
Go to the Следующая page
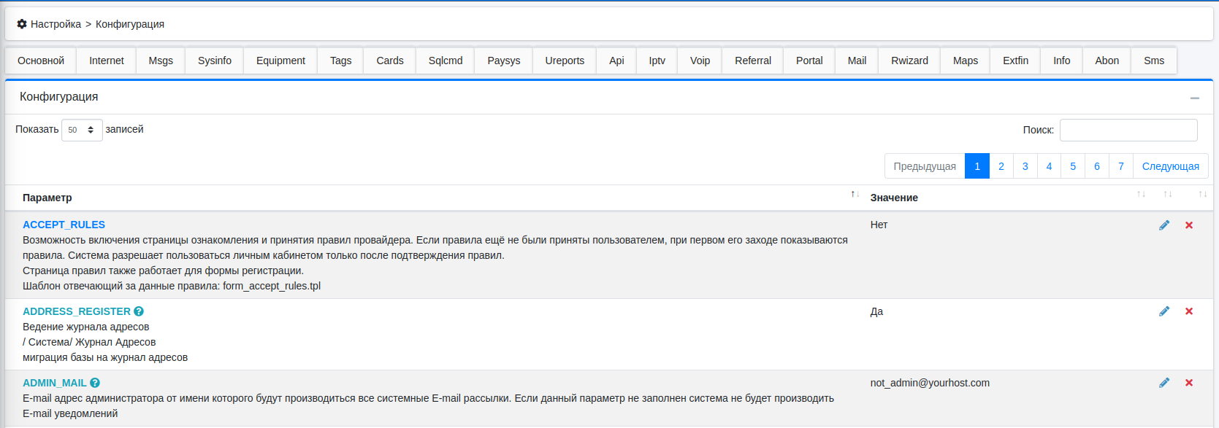point(1170,166)
